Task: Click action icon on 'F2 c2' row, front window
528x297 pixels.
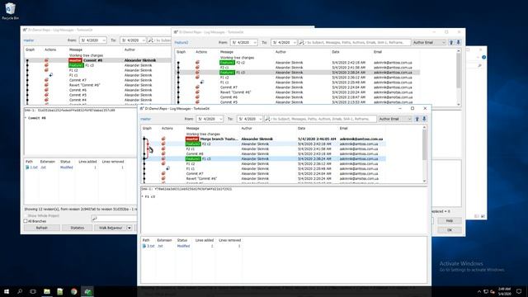Action: point(163,144)
